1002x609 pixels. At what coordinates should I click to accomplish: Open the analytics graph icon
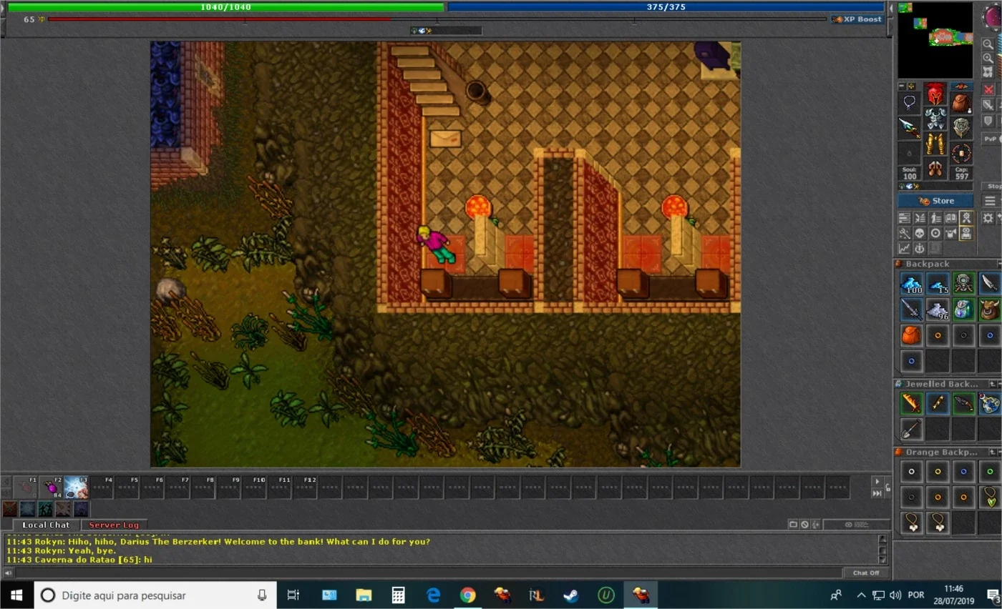(x=905, y=248)
